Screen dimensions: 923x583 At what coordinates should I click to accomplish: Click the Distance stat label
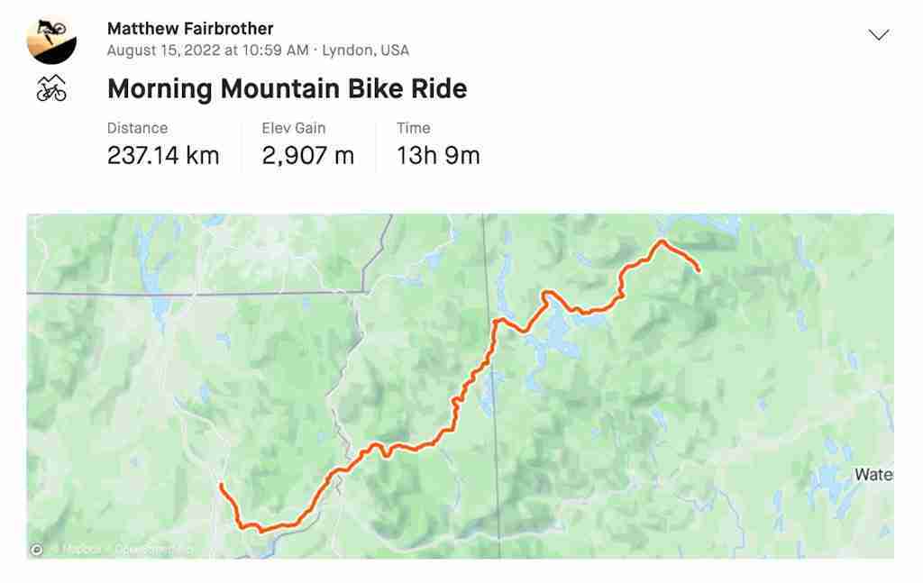coord(137,128)
